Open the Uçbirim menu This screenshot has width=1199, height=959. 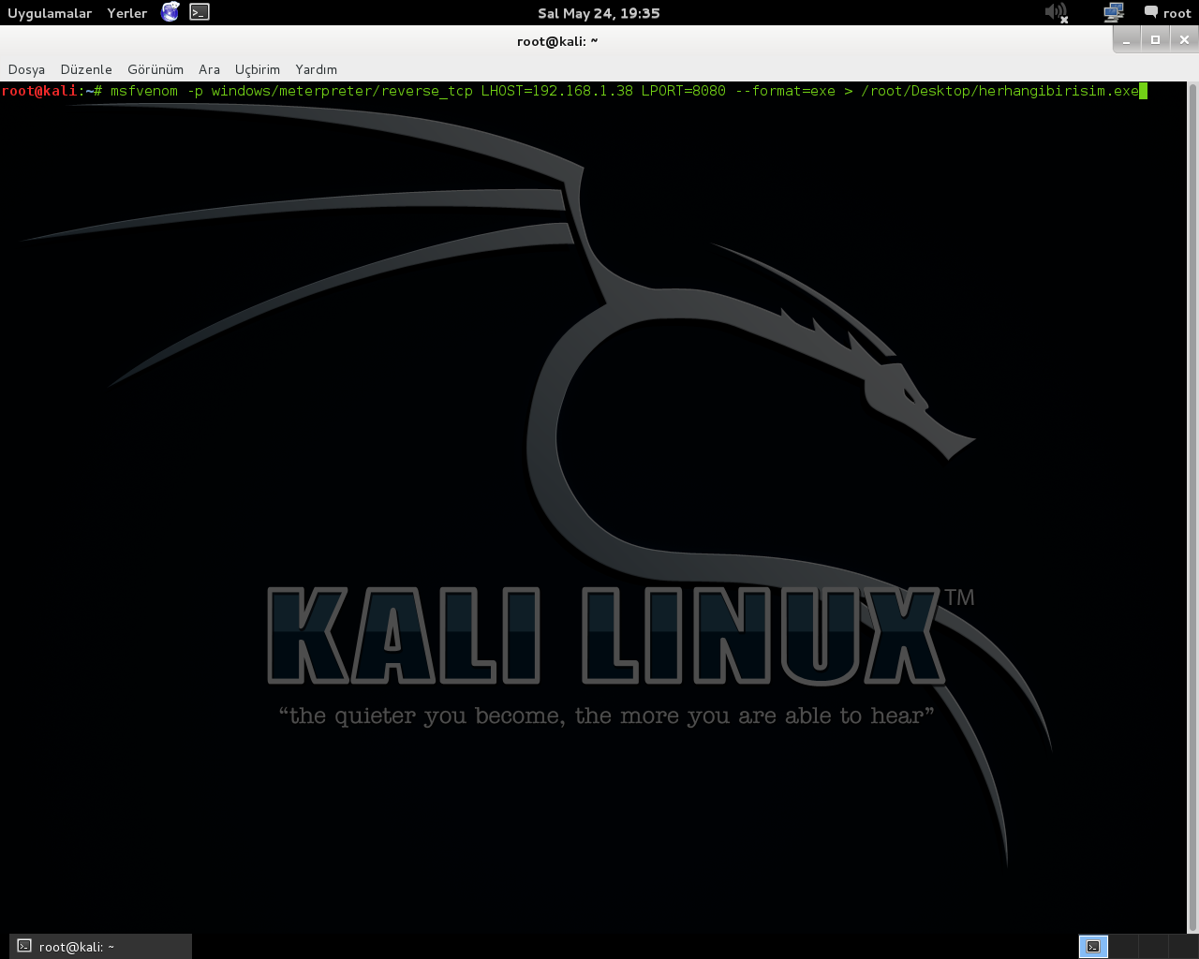pos(258,69)
